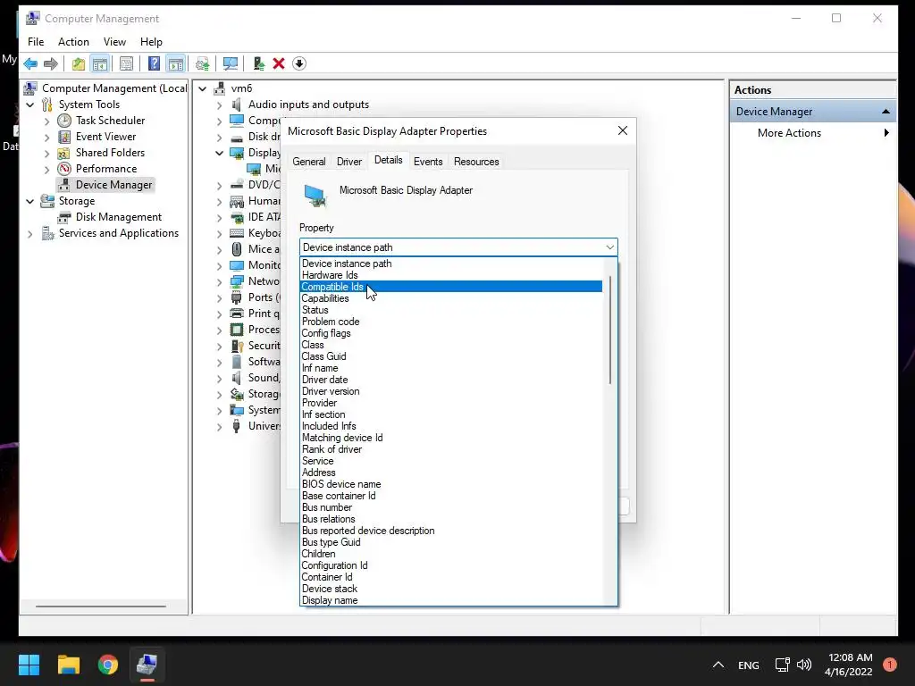The image size is (915, 686).
Task: Select Hardware Ids from the property list
Action: coord(450,275)
